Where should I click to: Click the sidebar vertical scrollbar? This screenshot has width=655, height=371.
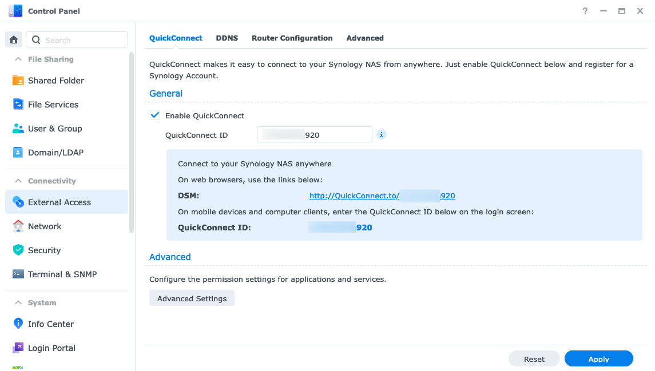pos(132,143)
